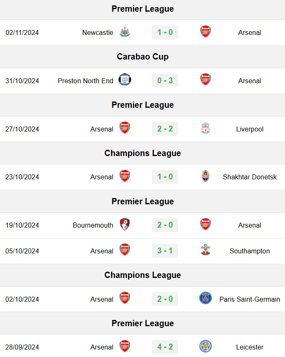The width and height of the screenshot is (285, 357).
Task: Click the Liverpool club crest
Action: 206,128
